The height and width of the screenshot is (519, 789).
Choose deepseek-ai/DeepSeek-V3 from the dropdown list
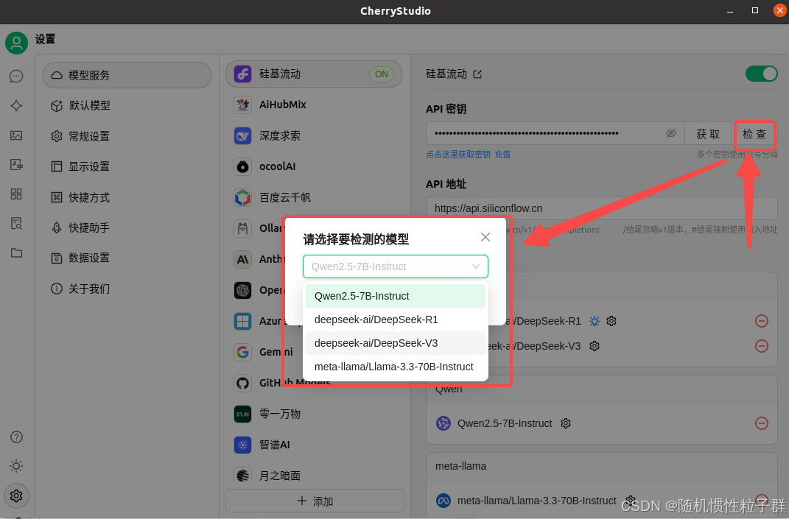point(395,343)
